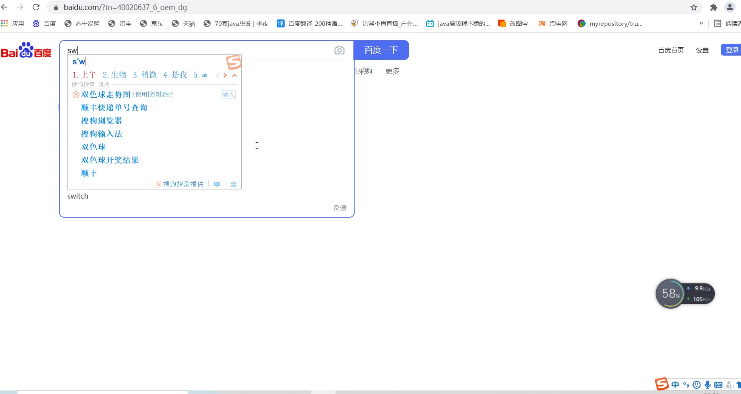
Task: Click the Sogou emoji face icon
Action: click(x=696, y=384)
